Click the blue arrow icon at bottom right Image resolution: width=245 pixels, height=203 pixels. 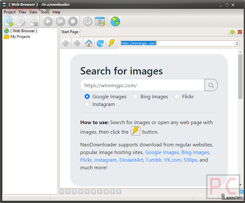241,192
